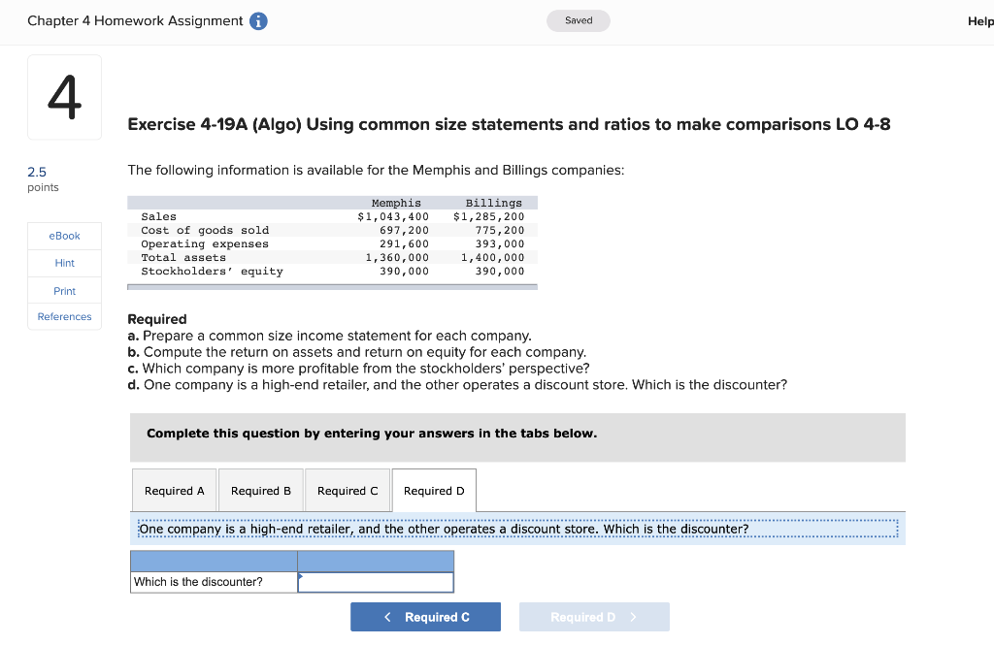Switch to the Required A tab
The image size is (994, 645).
click(x=175, y=490)
